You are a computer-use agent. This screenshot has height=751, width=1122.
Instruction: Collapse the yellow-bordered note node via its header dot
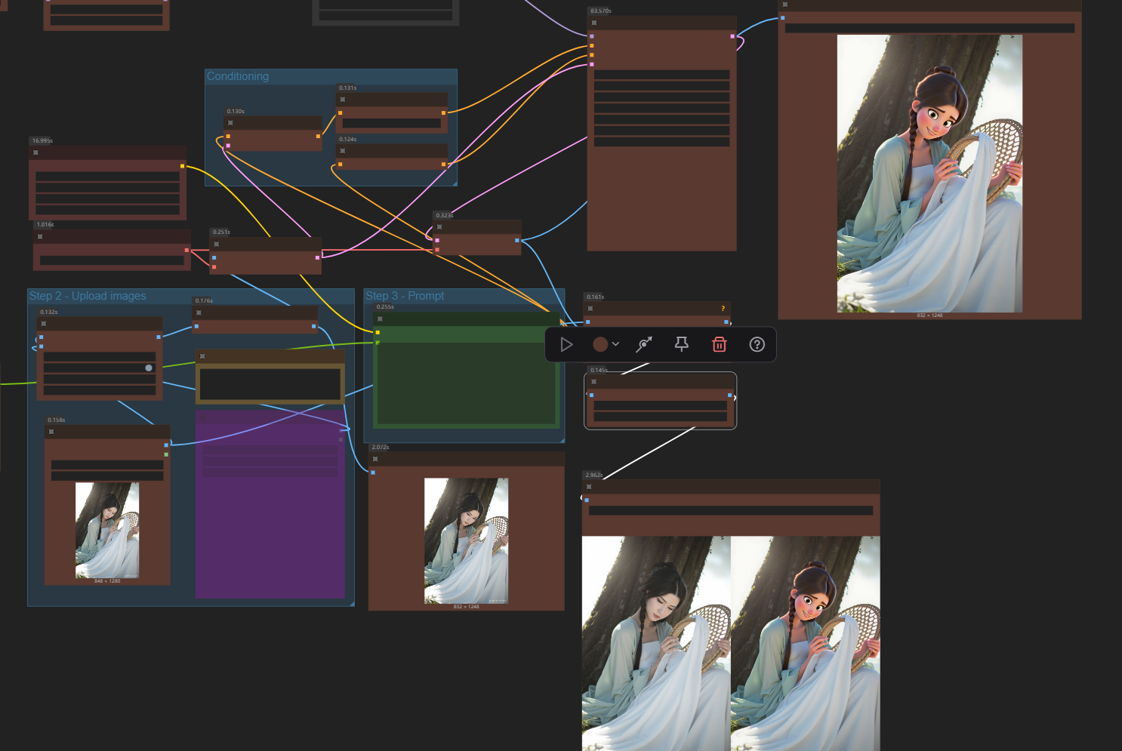click(202, 356)
